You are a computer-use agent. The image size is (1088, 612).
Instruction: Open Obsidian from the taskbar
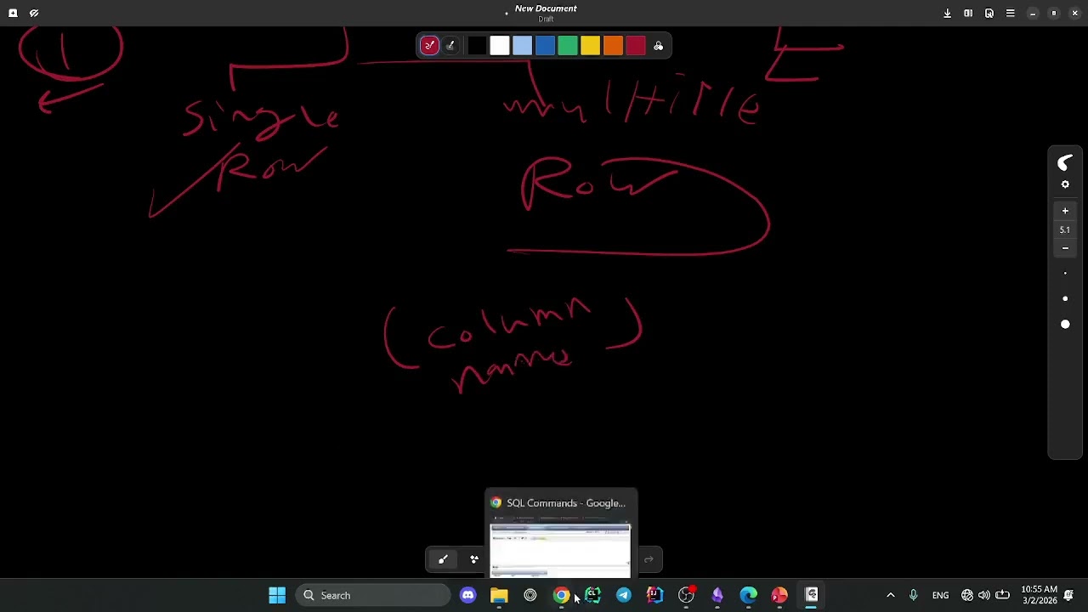[717, 595]
